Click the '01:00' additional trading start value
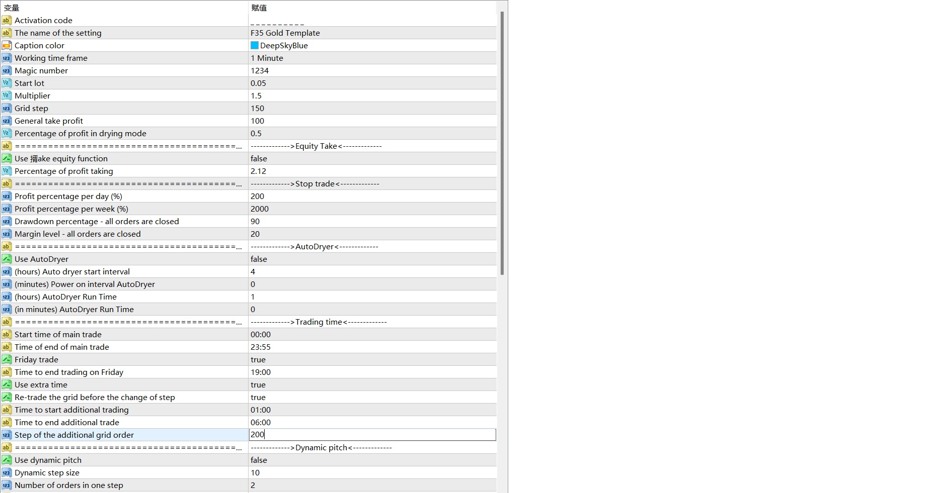 tap(261, 410)
